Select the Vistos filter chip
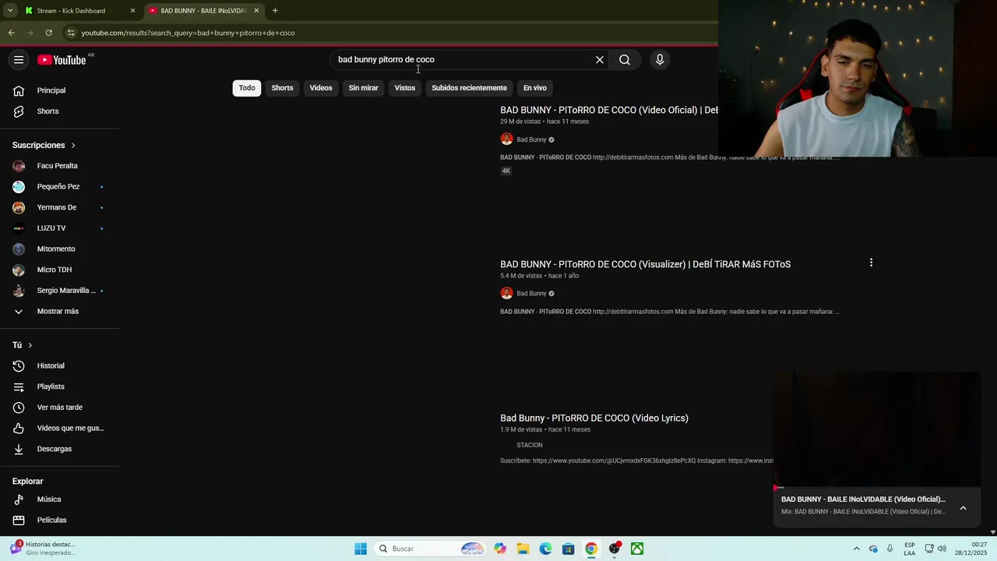 tap(405, 88)
